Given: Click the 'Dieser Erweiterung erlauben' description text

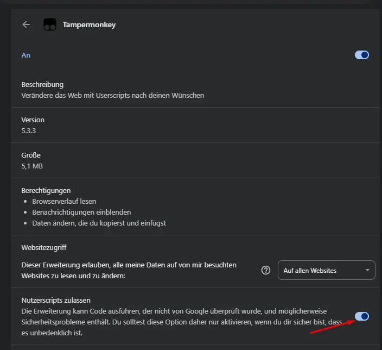Looking at the screenshot, I should click(129, 271).
